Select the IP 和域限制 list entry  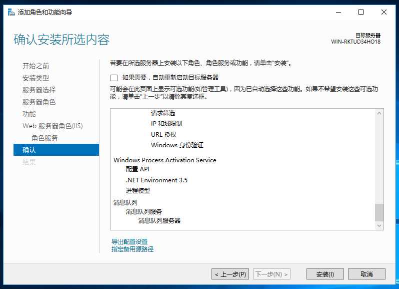(166, 124)
